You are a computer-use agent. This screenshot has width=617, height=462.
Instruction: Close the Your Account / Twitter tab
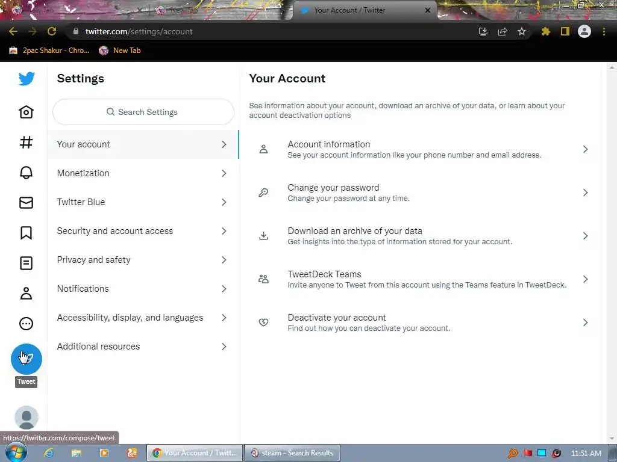(x=428, y=10)
